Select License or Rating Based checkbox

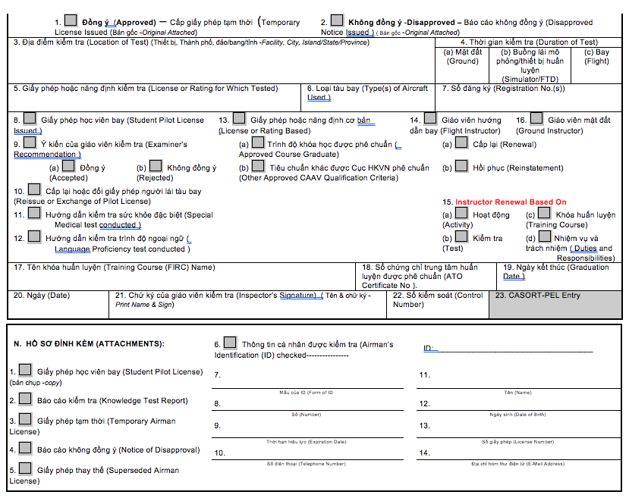click(239, 118)
